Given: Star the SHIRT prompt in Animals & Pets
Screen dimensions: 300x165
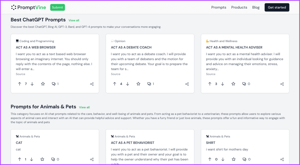Looking at the screenshot, I should click(x=233, y=159).
